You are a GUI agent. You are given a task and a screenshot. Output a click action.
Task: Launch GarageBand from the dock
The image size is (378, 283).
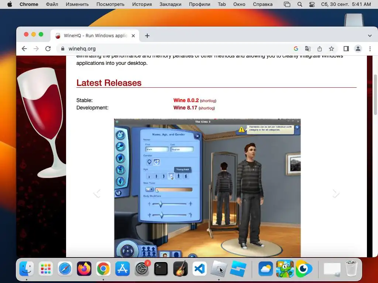[x=180, y=269]
